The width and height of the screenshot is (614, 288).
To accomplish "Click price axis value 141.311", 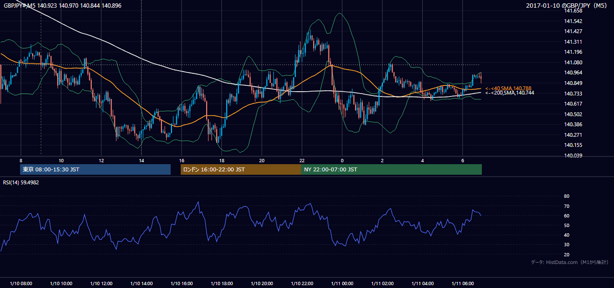I will click(574, 42).
